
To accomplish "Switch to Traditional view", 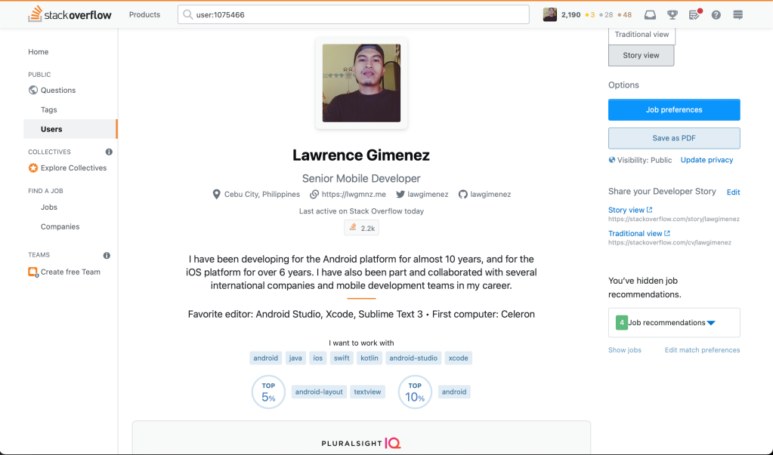I will point(642,35).
